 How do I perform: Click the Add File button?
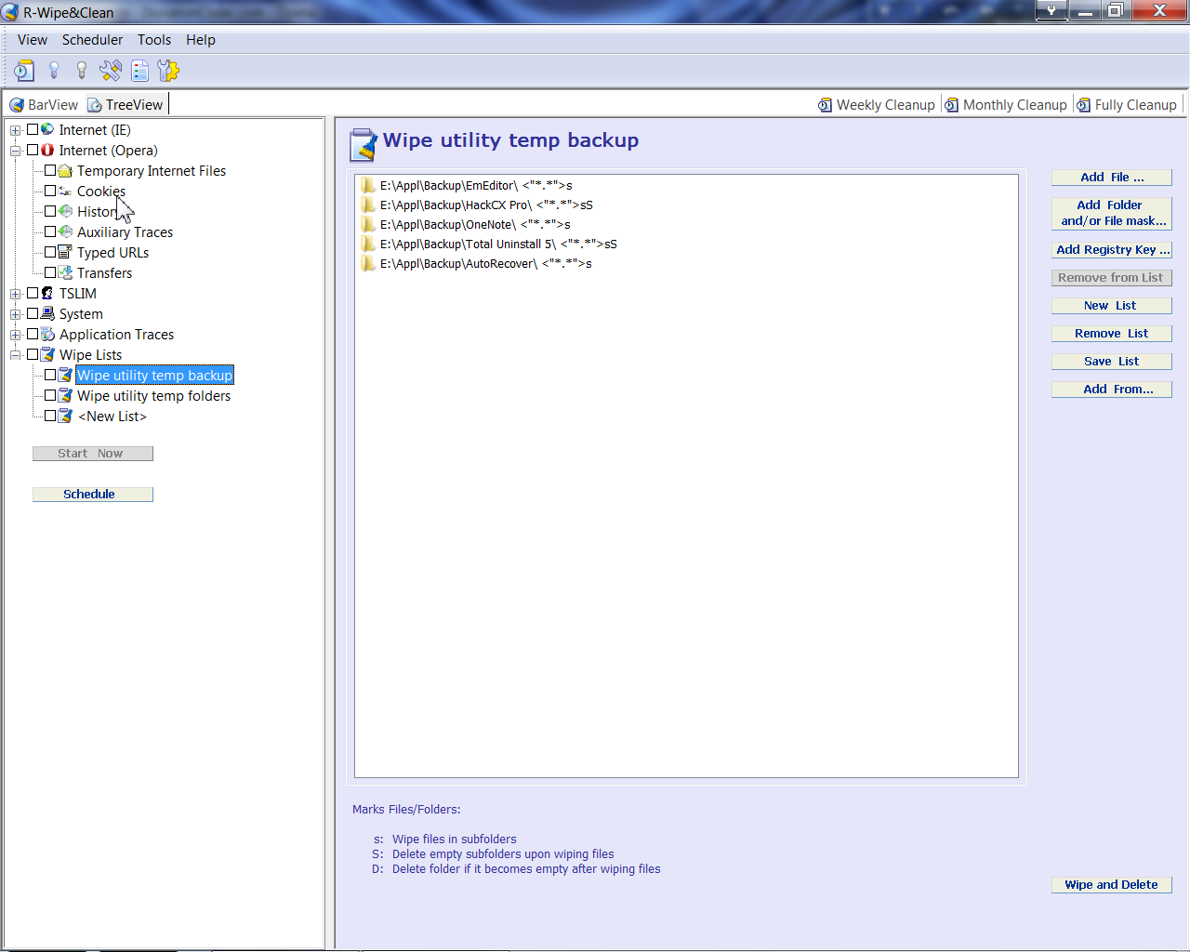coord(1112,178)
